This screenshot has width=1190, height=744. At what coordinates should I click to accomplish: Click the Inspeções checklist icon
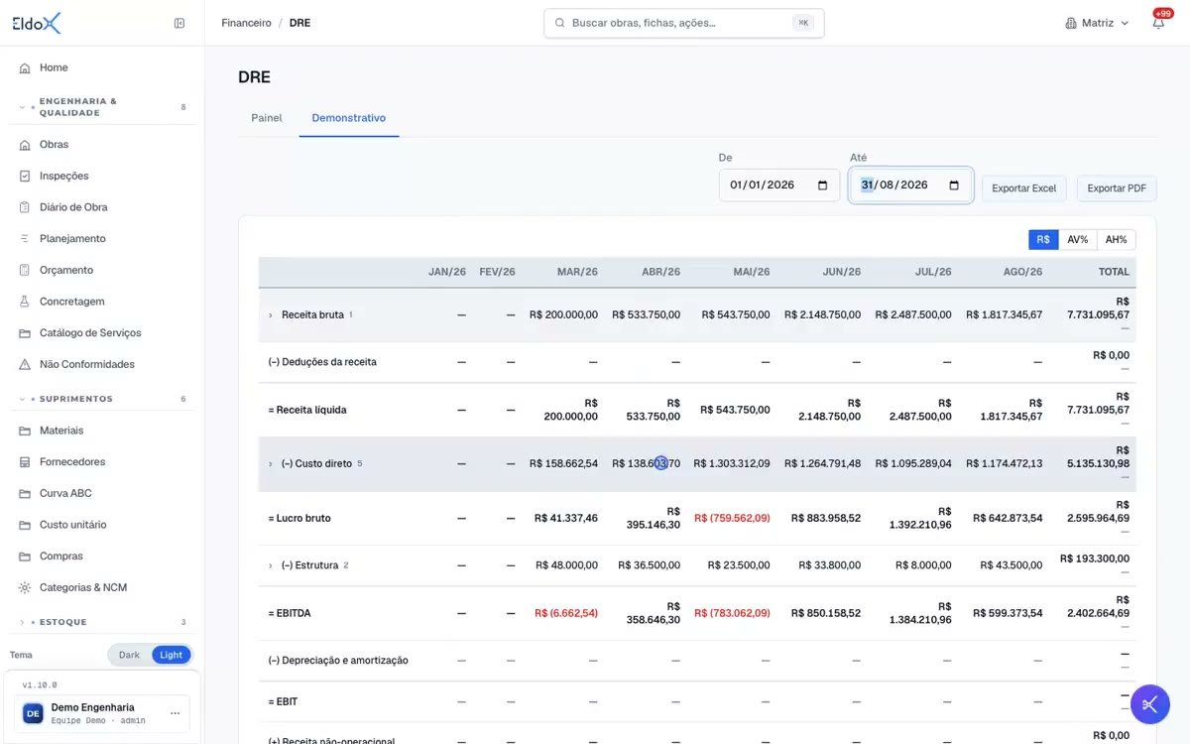tap(25, 177)
